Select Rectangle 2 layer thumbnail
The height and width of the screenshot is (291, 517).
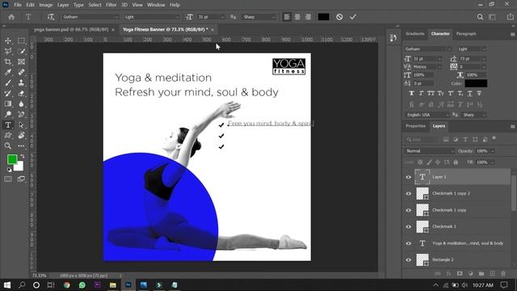tap(422, 259)
